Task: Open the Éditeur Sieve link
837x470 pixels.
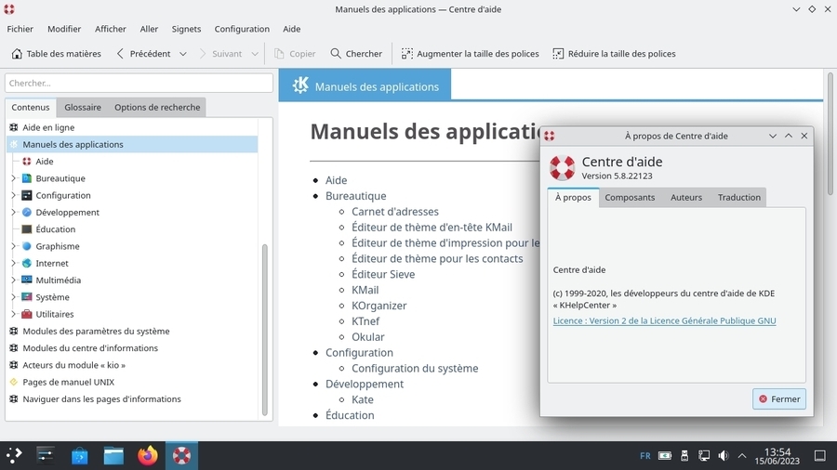Action: [383, 274]
